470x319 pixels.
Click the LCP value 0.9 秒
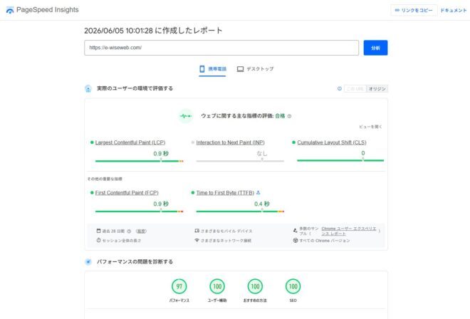pos(161,154)
